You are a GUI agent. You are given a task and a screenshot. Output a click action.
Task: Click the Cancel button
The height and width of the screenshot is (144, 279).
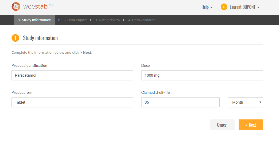[222, 125]
